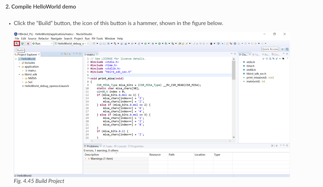Select main.c in Project Explorer tree
Viewport: 323px width, 187px height.
(32, 70)
